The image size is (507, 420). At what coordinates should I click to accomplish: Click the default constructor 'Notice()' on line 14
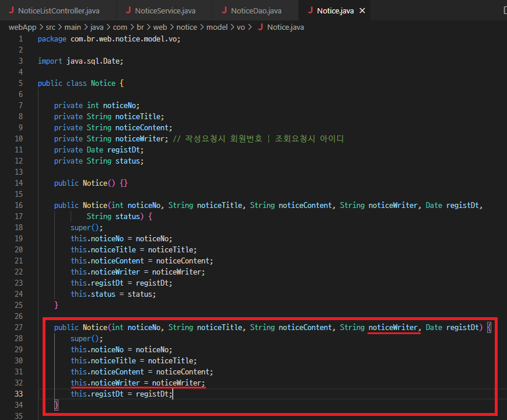point(99,183)
